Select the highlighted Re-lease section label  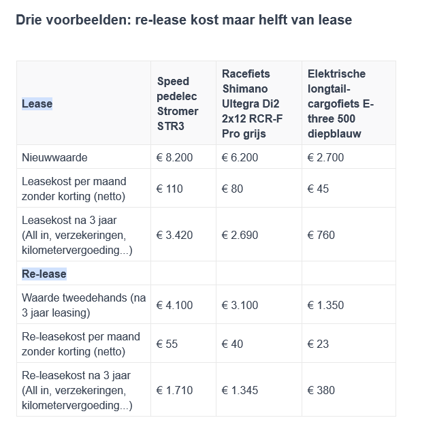click(44, 274)
